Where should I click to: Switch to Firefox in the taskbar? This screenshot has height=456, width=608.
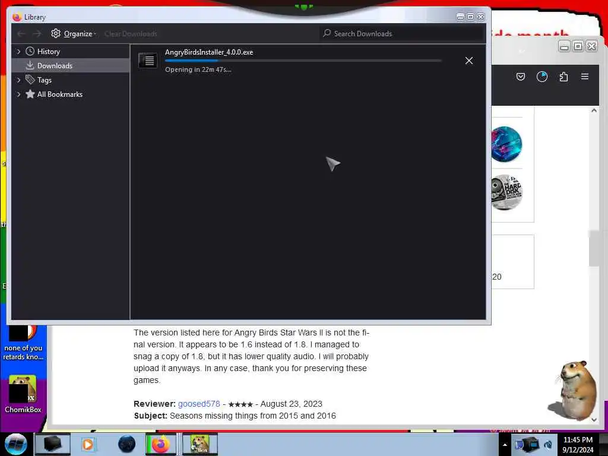pos(161,444)
